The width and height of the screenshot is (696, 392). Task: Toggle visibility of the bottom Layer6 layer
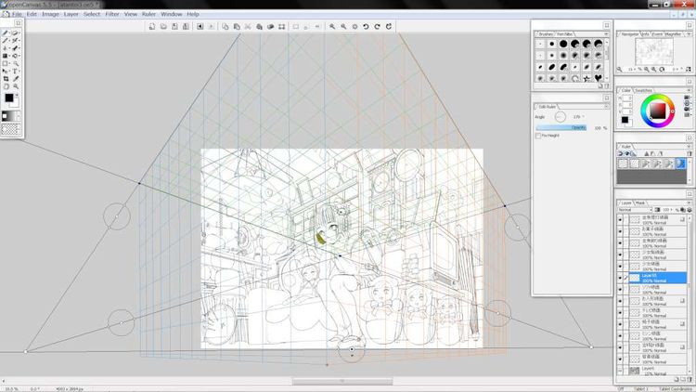point(620,371)
